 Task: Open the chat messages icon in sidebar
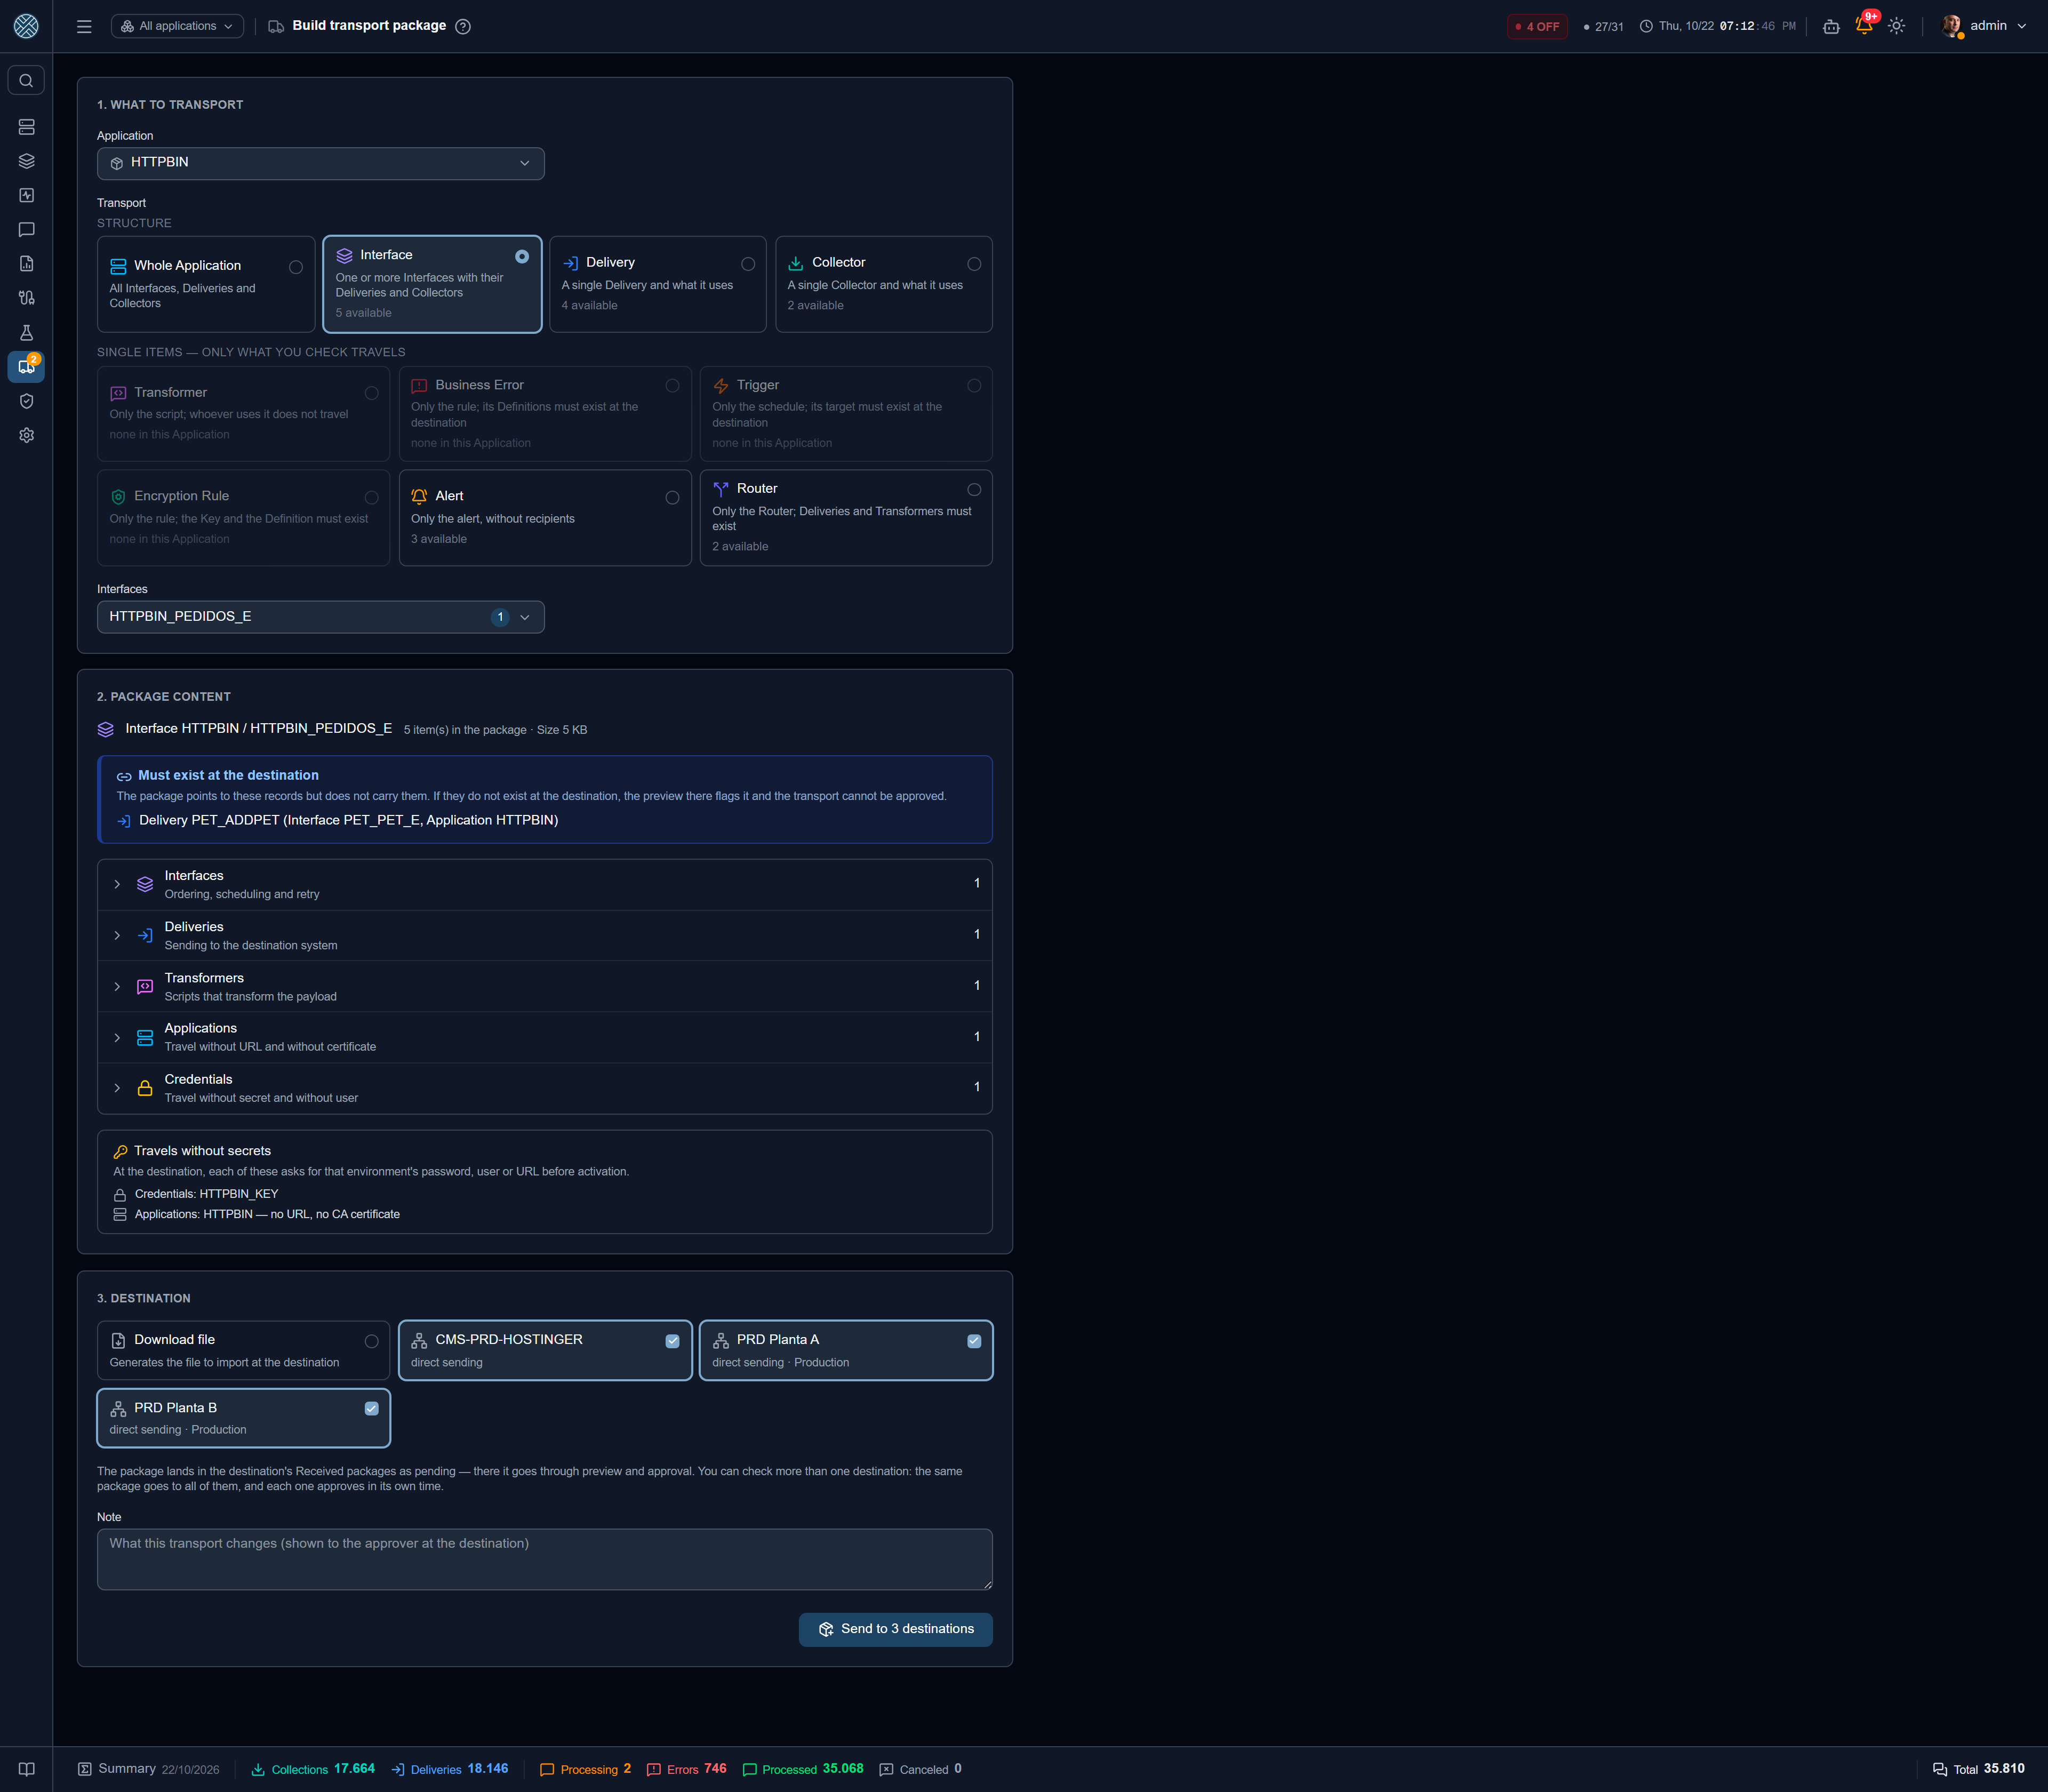click(26, 229)
